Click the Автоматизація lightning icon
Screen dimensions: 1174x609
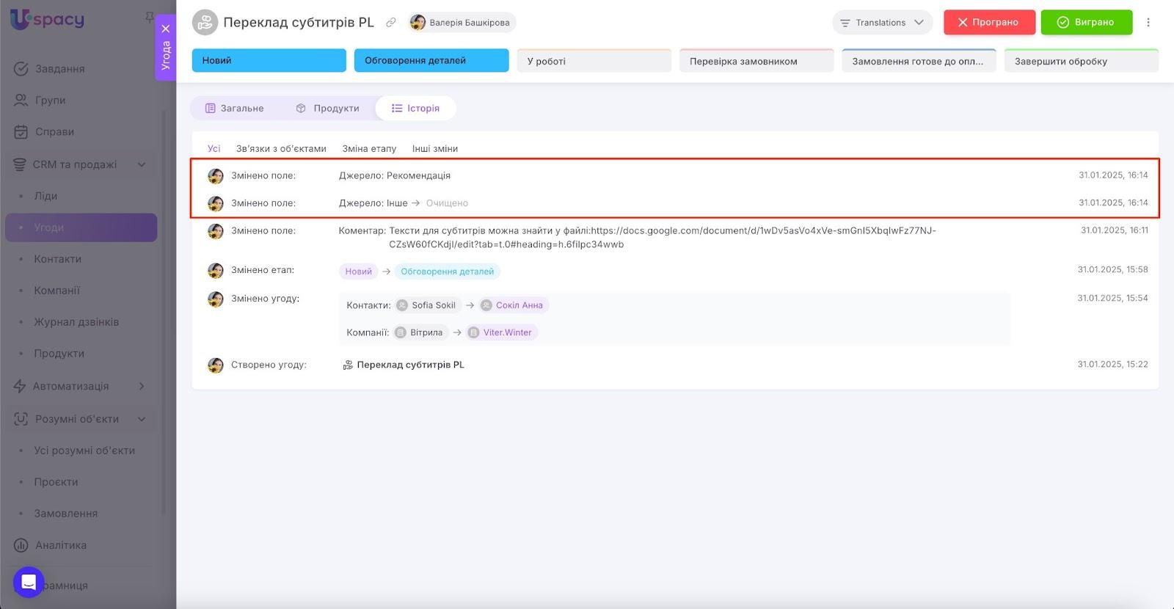(20, 386)
